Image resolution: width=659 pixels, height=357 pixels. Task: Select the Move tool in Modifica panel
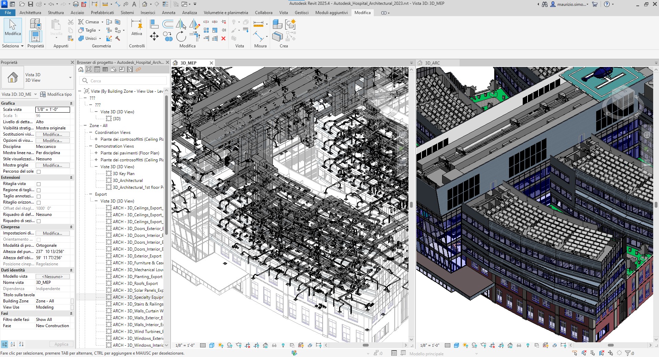point(154,36)
